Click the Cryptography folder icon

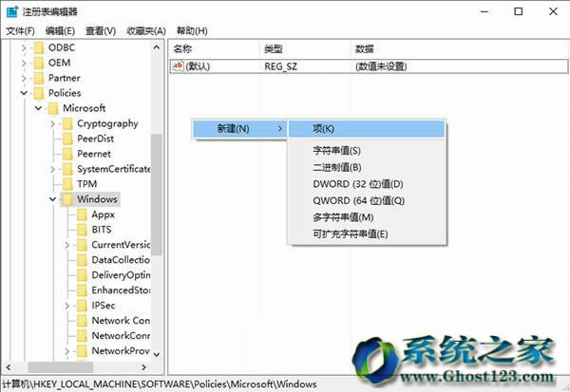(x=66, y=123)
